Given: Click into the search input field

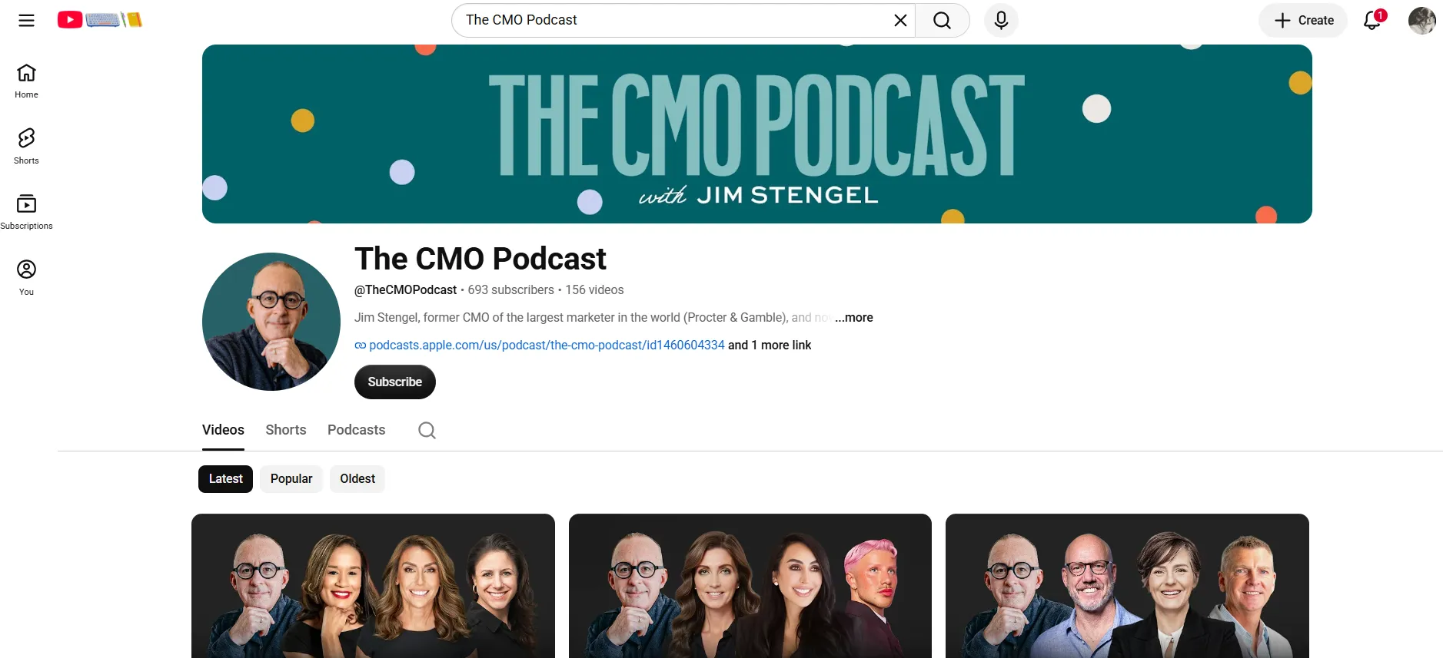Looking at the screenshot, I should point(673,20).
